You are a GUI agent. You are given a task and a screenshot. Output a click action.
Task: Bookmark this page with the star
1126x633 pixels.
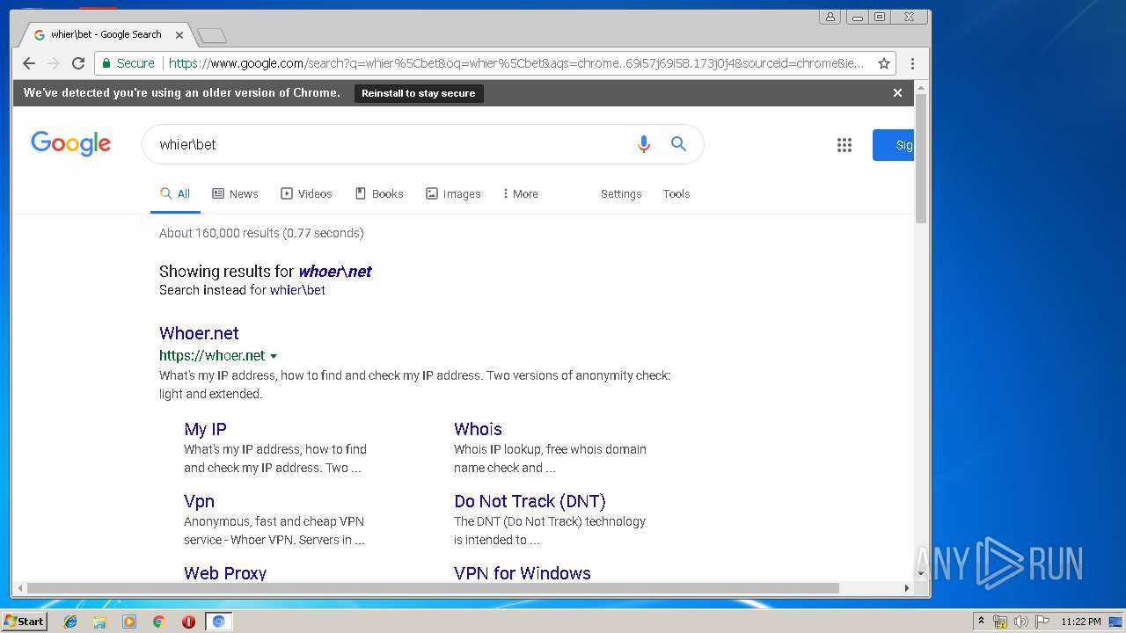click(x=884, y=63)
